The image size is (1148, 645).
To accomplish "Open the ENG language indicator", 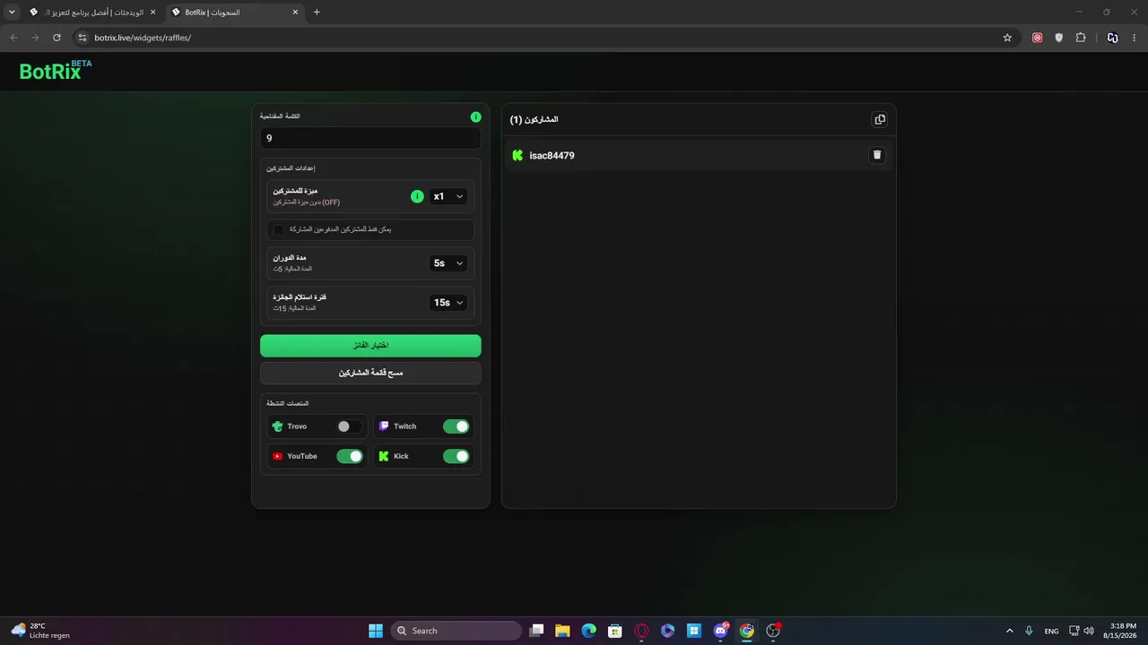I will coord(1051,631).
